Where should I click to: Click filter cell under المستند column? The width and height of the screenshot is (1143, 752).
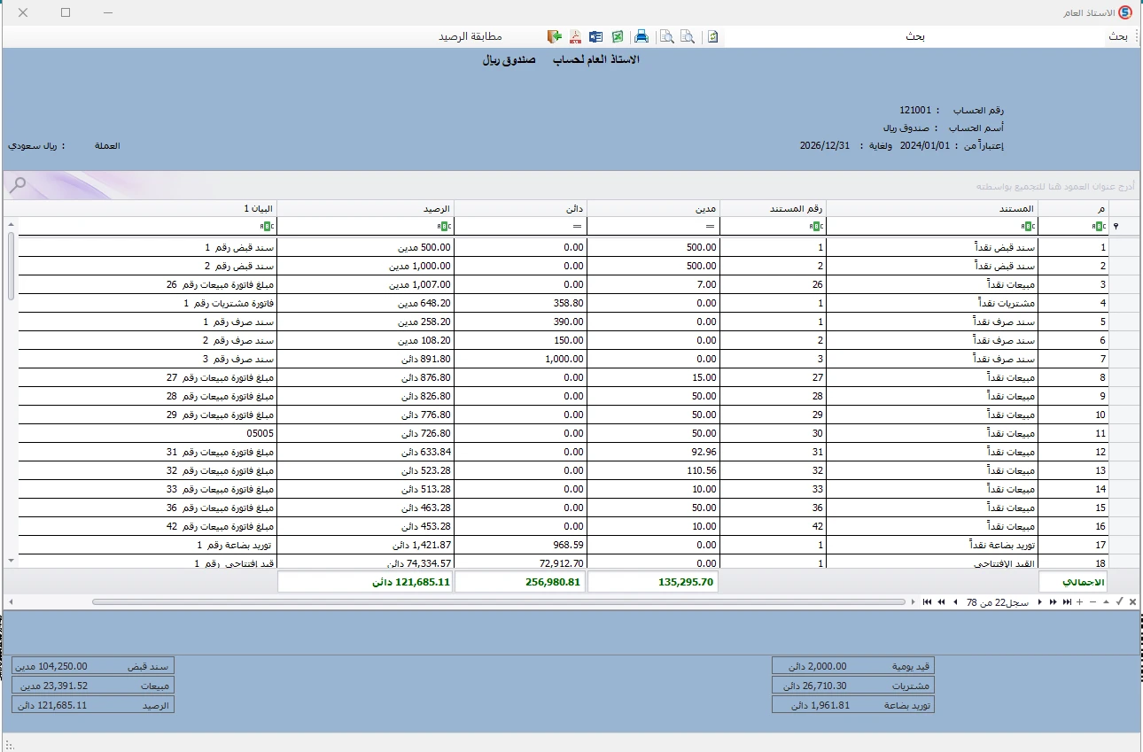pyautogui.click(x=931, y=226)
